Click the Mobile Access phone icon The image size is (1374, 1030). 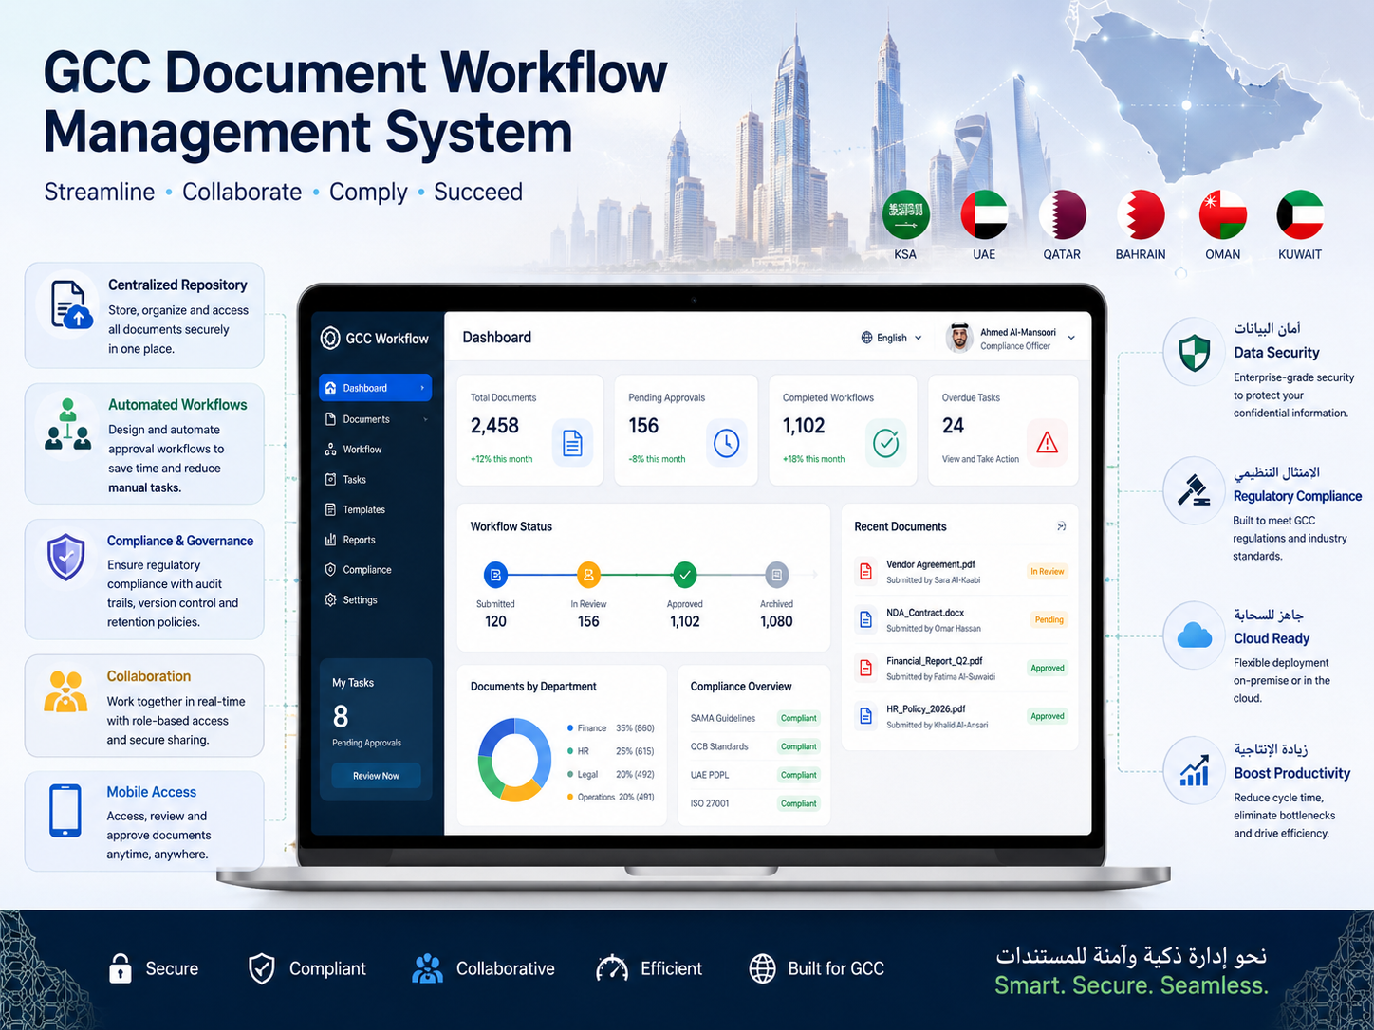pyautogui.click(x=65, y=810)
